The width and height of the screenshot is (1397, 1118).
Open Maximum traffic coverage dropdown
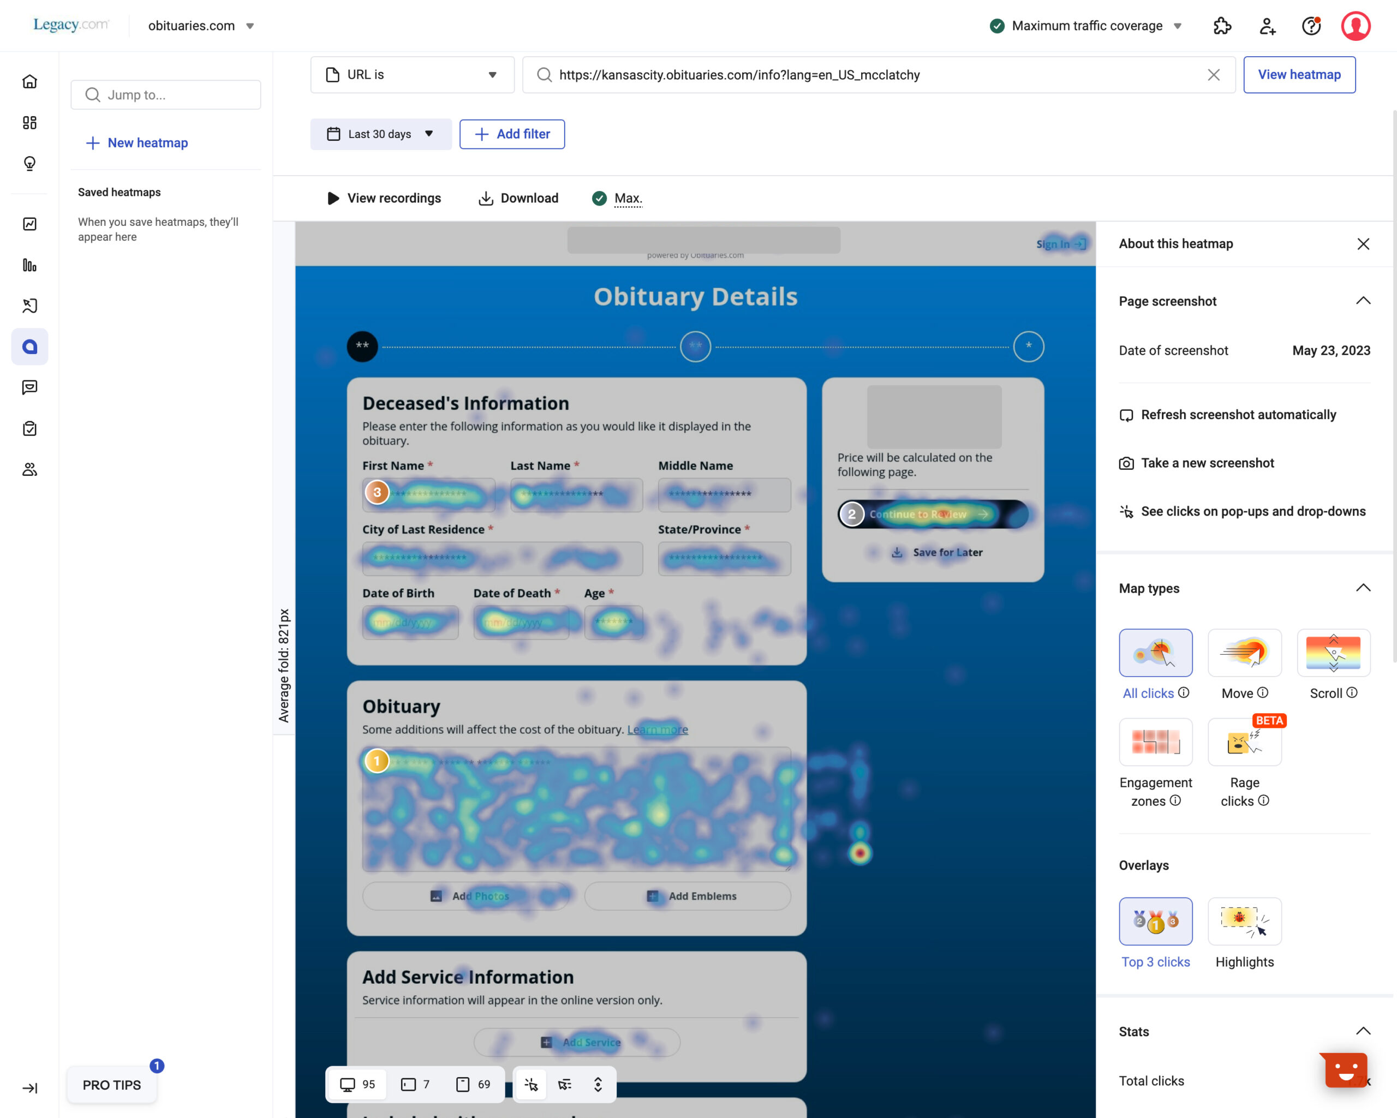coord(1086,26)
